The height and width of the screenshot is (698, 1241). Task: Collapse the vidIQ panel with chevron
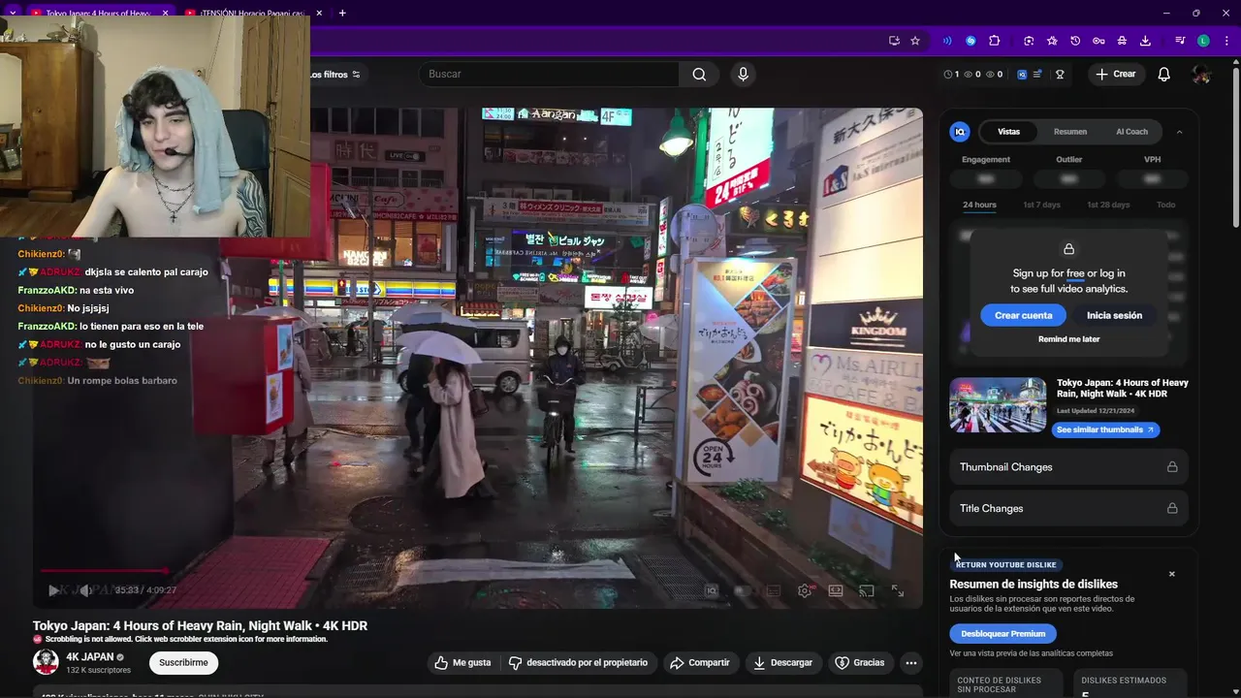point(1179,132)
